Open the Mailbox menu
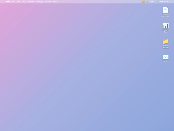The height and width of the screenshot is (131, 174). pos(31,2)
